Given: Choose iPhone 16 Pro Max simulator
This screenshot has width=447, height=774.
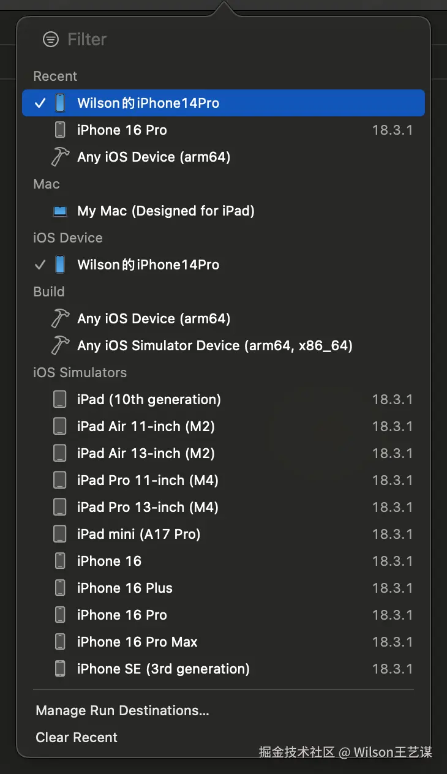Looking at the screenshot, I should pyautogui.click(x=137, y=642).
